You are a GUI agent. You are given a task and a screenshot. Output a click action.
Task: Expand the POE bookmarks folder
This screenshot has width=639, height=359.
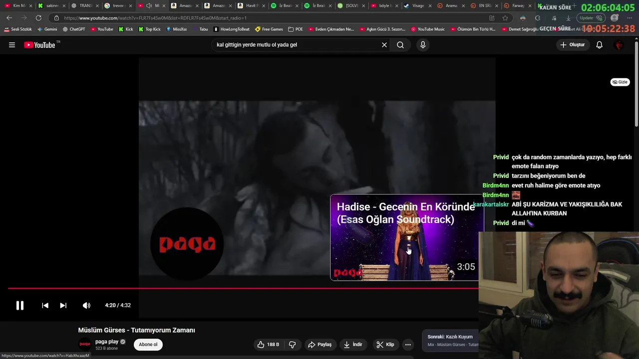(296, 29)
